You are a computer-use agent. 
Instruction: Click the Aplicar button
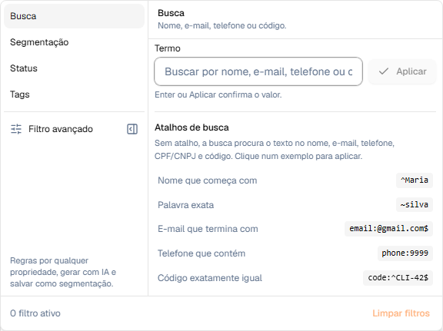(x=402, y=71)
